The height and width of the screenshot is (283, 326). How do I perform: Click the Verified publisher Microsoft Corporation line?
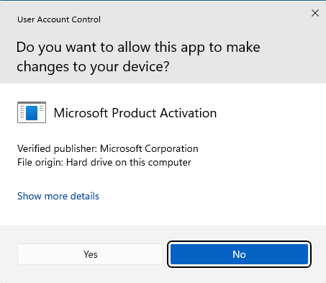108,148
